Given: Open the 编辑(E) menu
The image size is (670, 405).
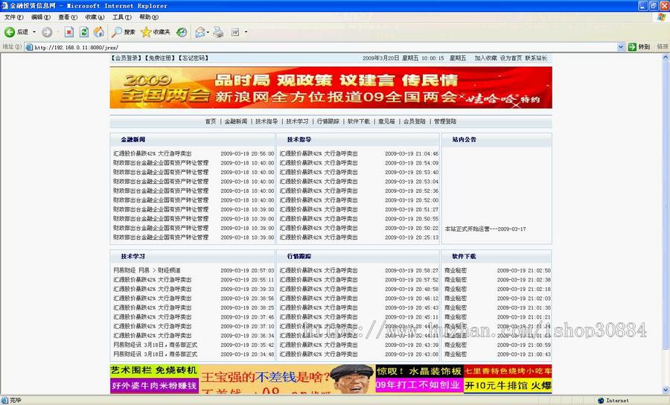Looking at the screenshot, I should (41, 17).
